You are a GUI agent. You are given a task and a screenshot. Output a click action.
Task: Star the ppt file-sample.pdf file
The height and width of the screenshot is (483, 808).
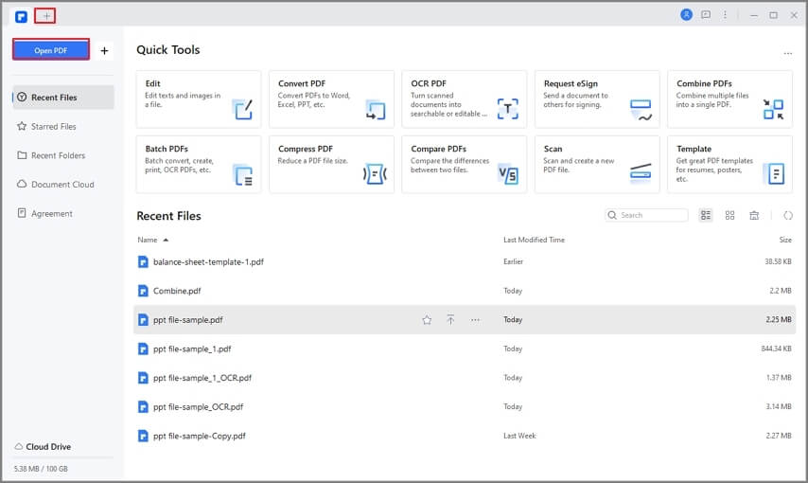pos(427,320)
